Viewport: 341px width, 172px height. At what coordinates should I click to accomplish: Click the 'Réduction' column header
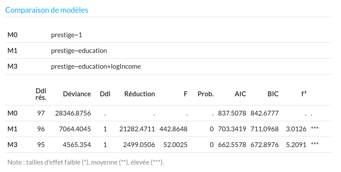tap(140, 94)
